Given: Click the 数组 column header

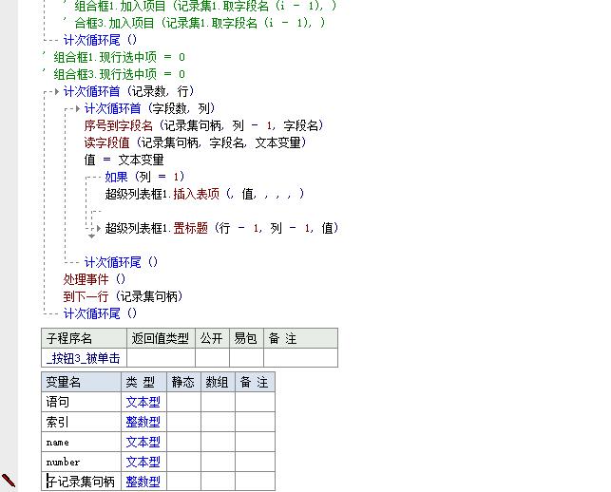Looking at the screenshot, I should point(218,382).
